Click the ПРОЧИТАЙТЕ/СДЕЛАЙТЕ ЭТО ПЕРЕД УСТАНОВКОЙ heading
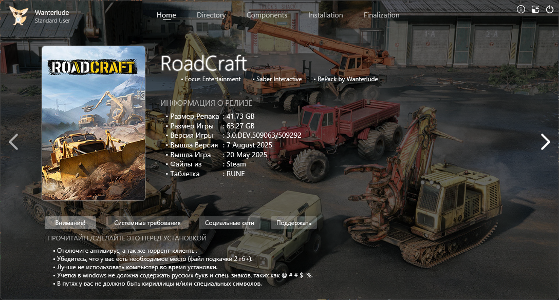559x300 pixels. click(127, 238)
